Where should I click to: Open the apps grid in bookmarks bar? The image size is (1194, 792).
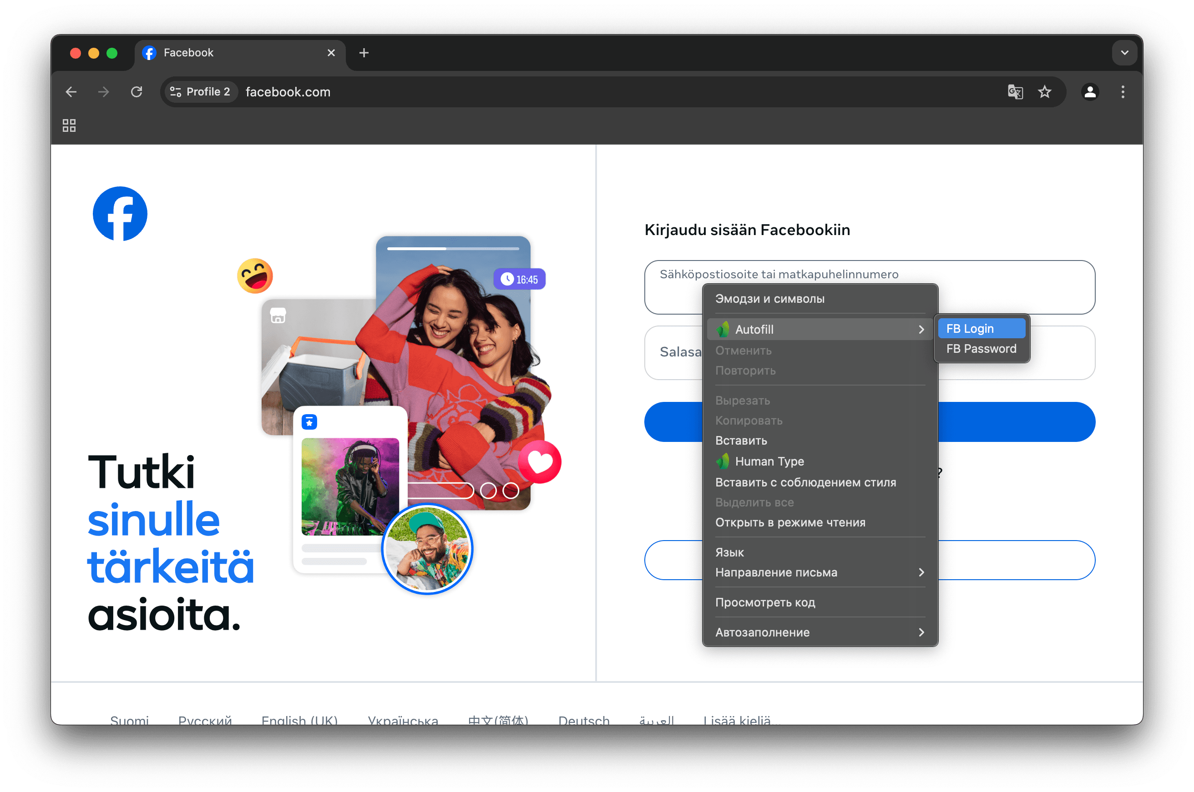click(69, 125)
